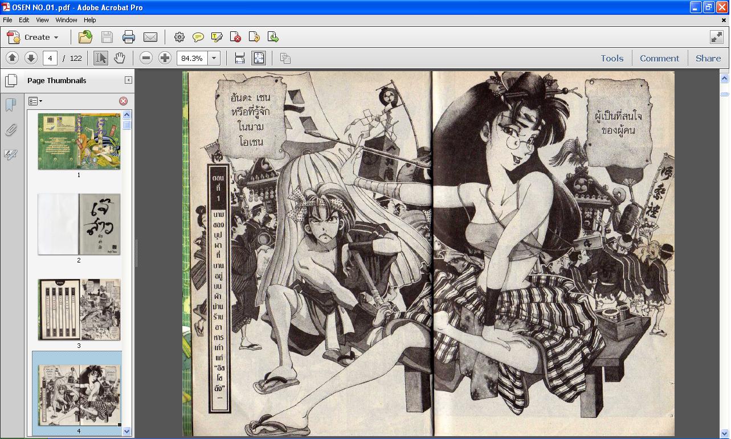Image resolution: width=731 pixels, height=439 pixels.
Task: Open the Create PDF menu button
Action: (32, 37)
